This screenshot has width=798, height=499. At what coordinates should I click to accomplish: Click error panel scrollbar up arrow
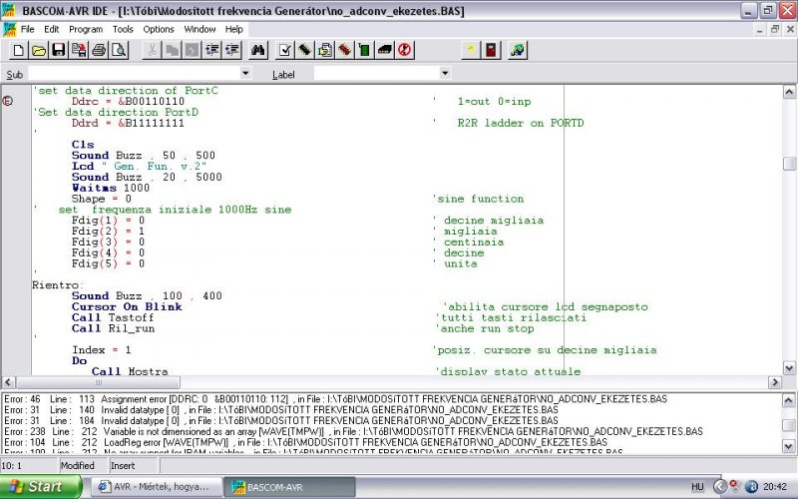[788, 400]
